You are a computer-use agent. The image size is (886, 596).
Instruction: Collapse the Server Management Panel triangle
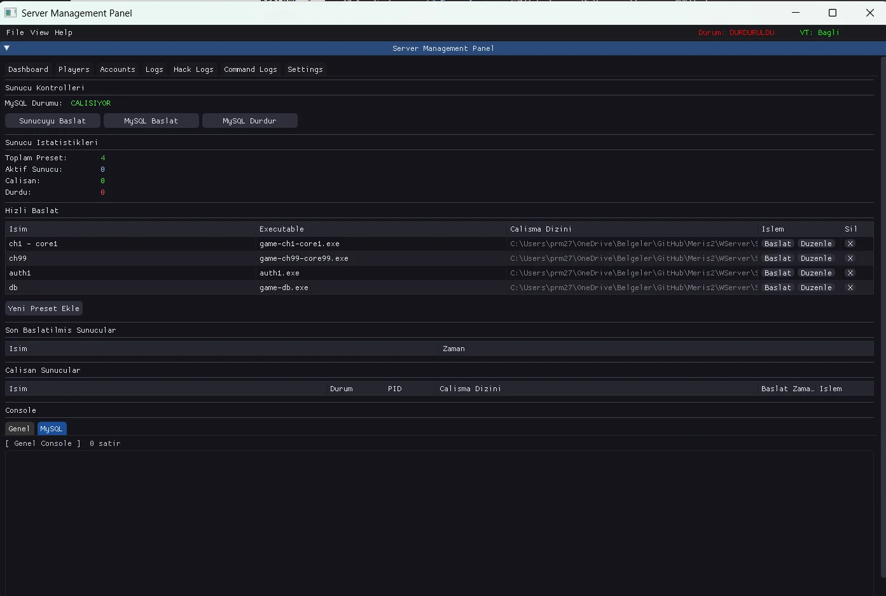[x=7, y=48]
